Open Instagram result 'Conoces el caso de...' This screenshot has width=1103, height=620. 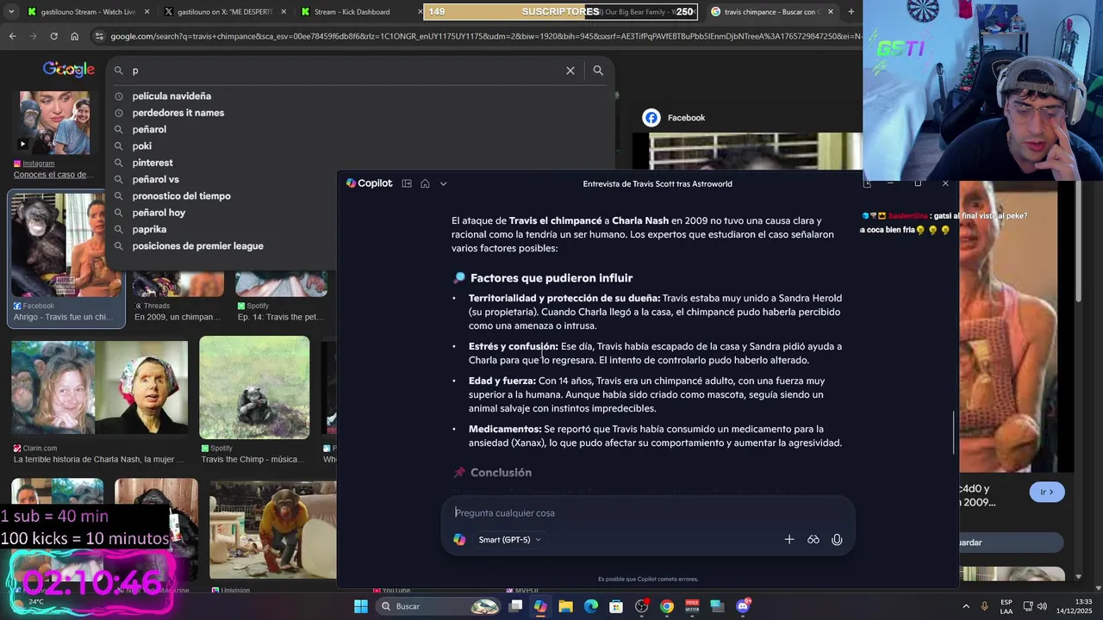(x=53, y=175)
